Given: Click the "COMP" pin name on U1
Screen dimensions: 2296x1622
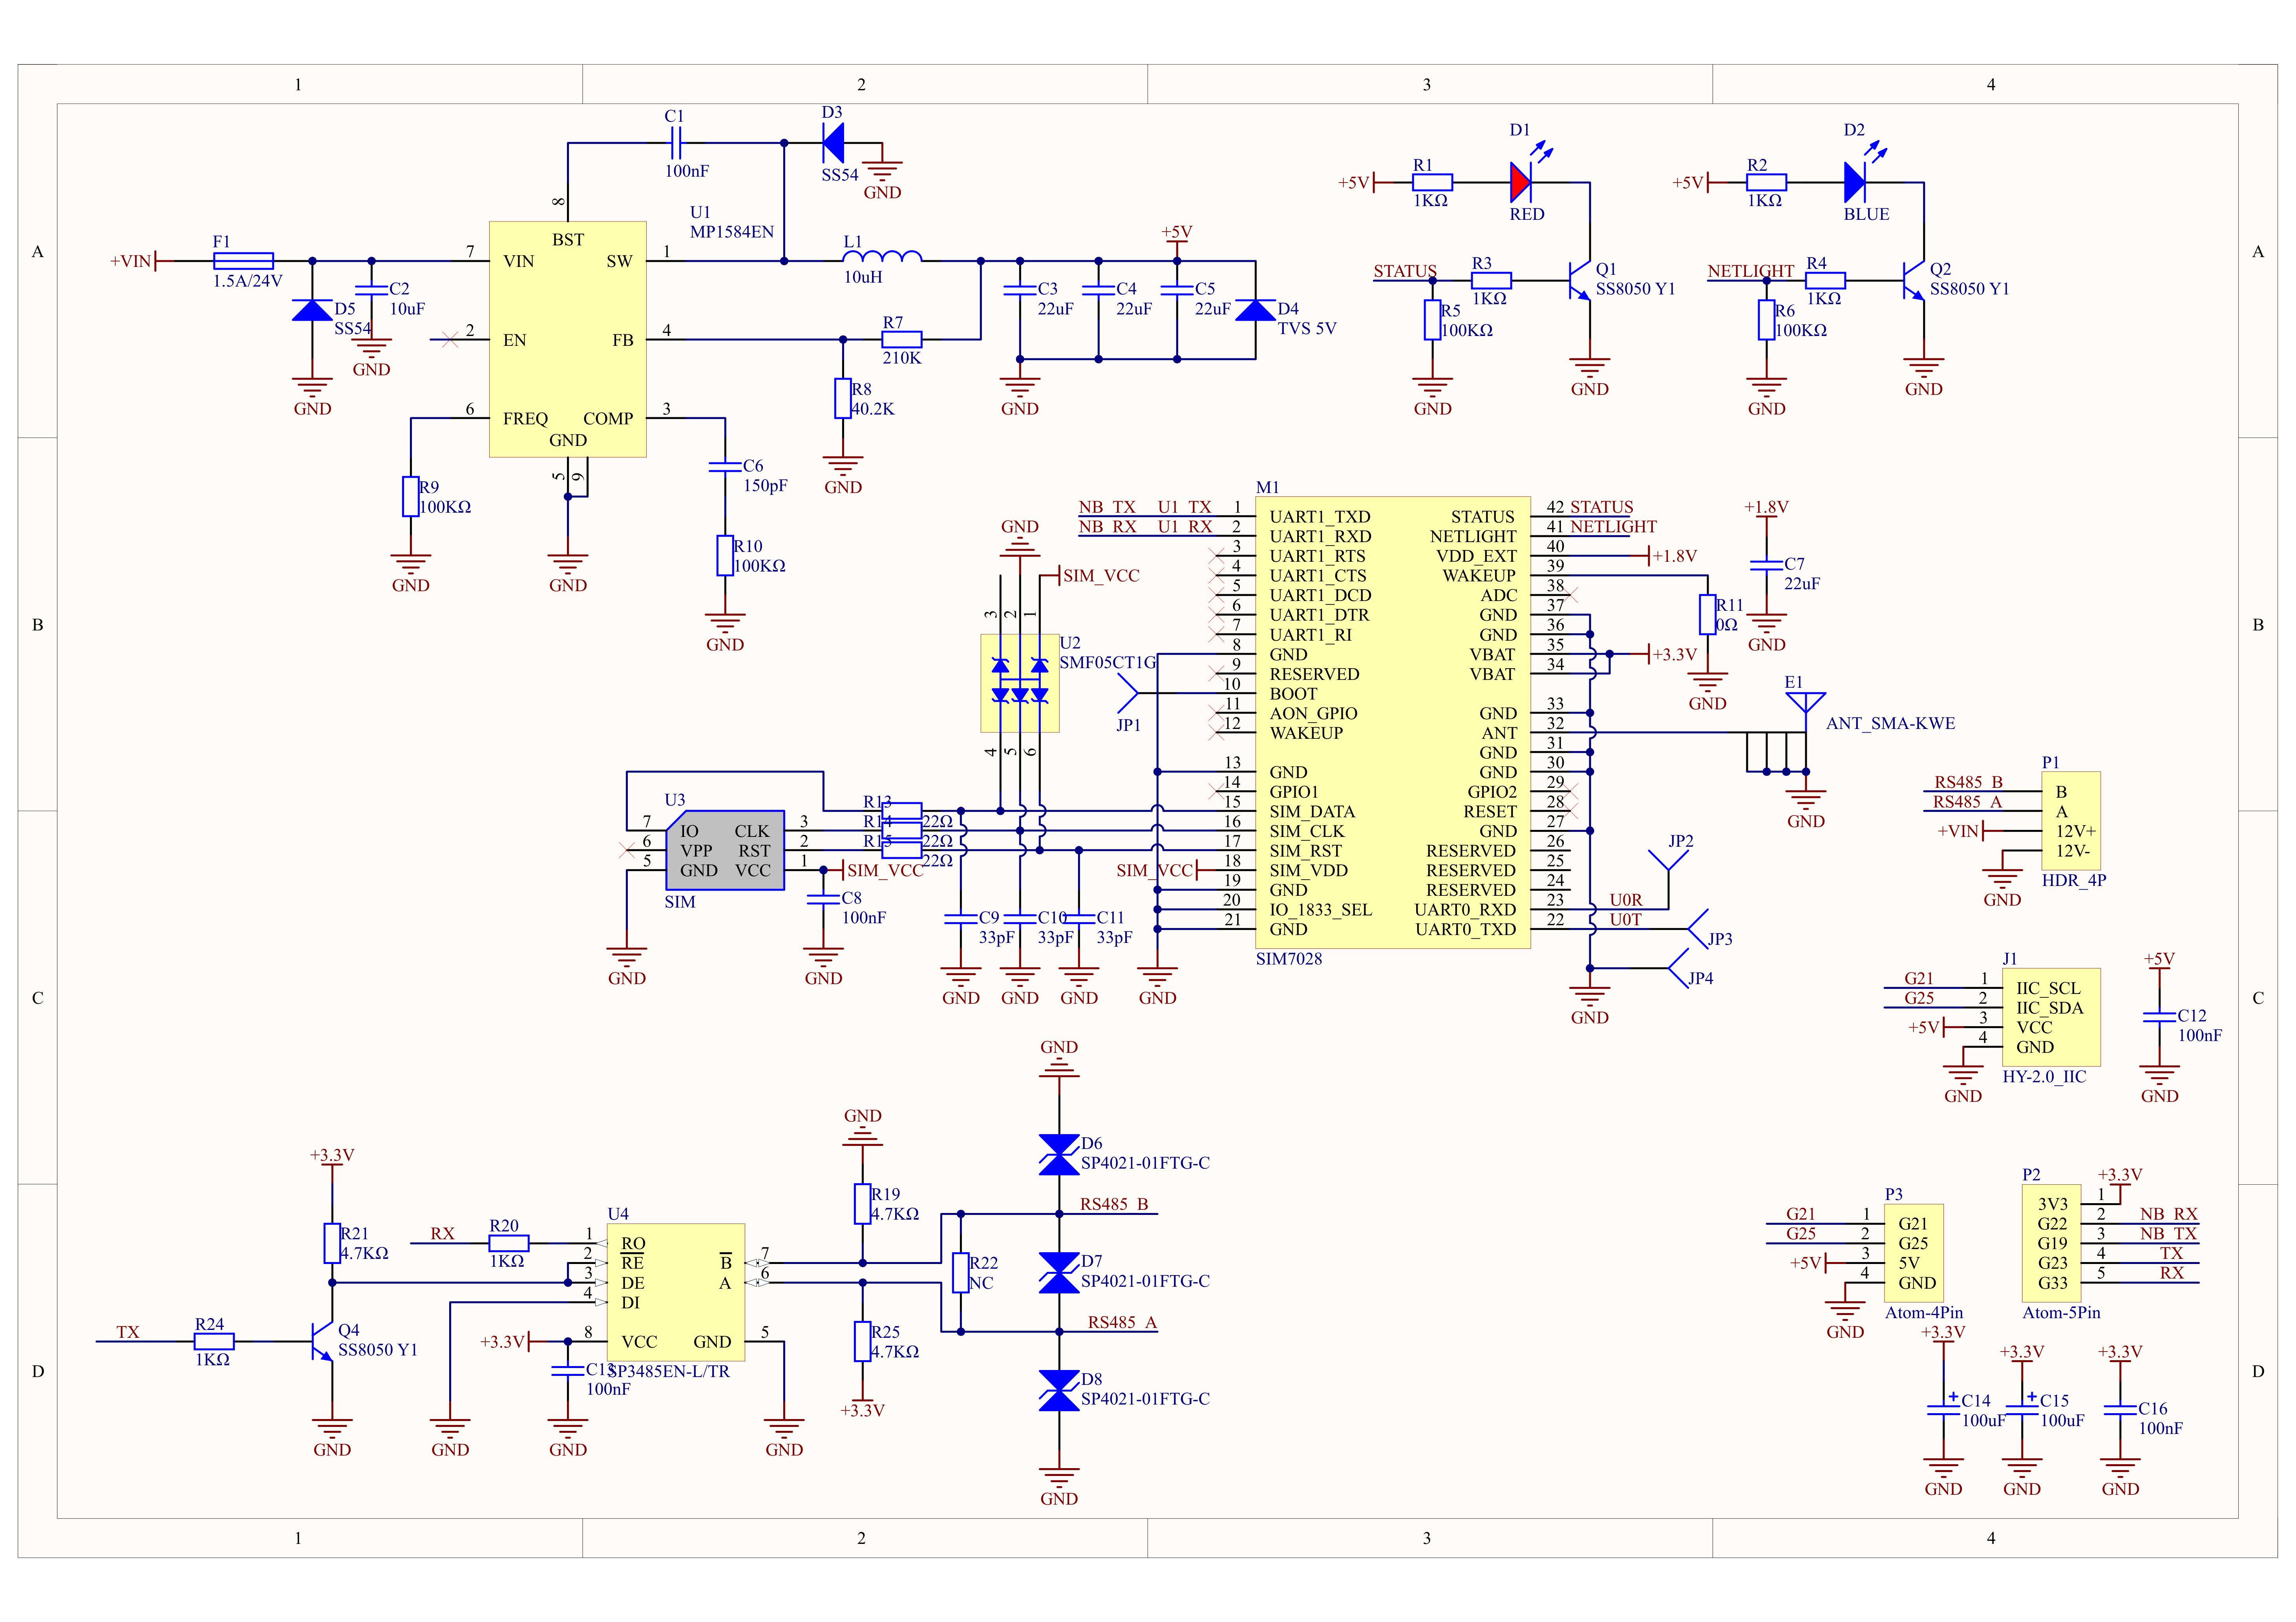Looking at the screenshot, I should [x=608, y=418].
